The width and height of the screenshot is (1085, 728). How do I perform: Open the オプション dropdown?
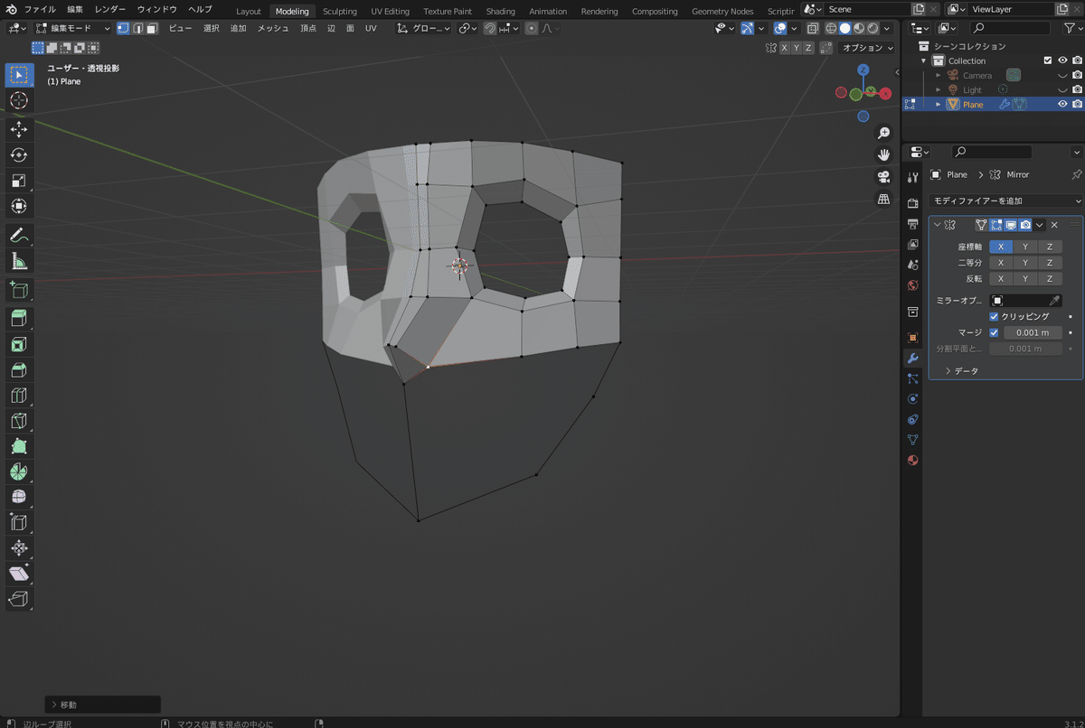coord(866,48)
